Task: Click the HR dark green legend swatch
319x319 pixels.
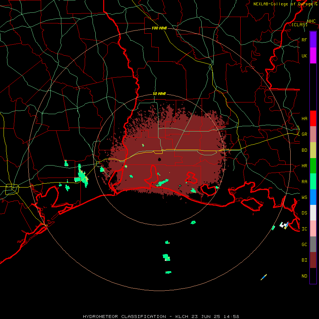Action: point(313,166)
